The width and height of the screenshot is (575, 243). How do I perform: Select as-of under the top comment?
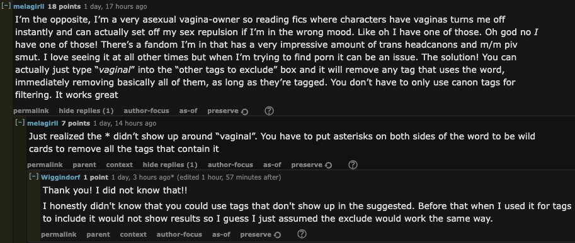pyautogui.click(x=188, y=111)
